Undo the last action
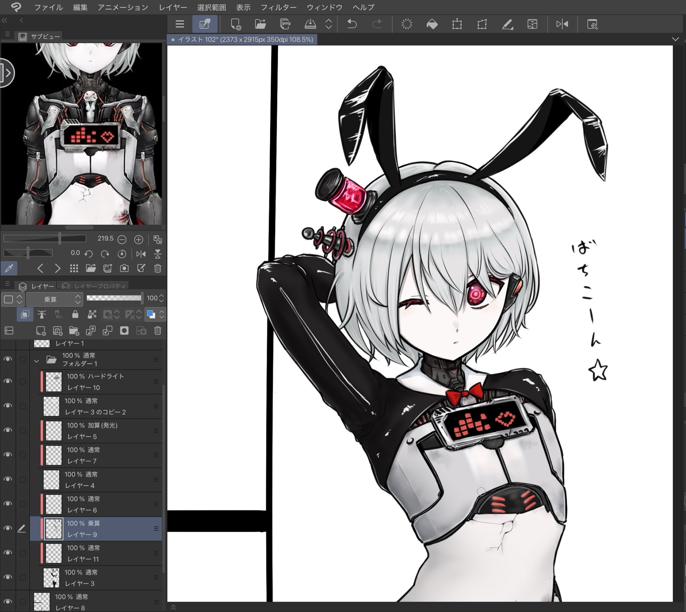 [x=352, y=24]
